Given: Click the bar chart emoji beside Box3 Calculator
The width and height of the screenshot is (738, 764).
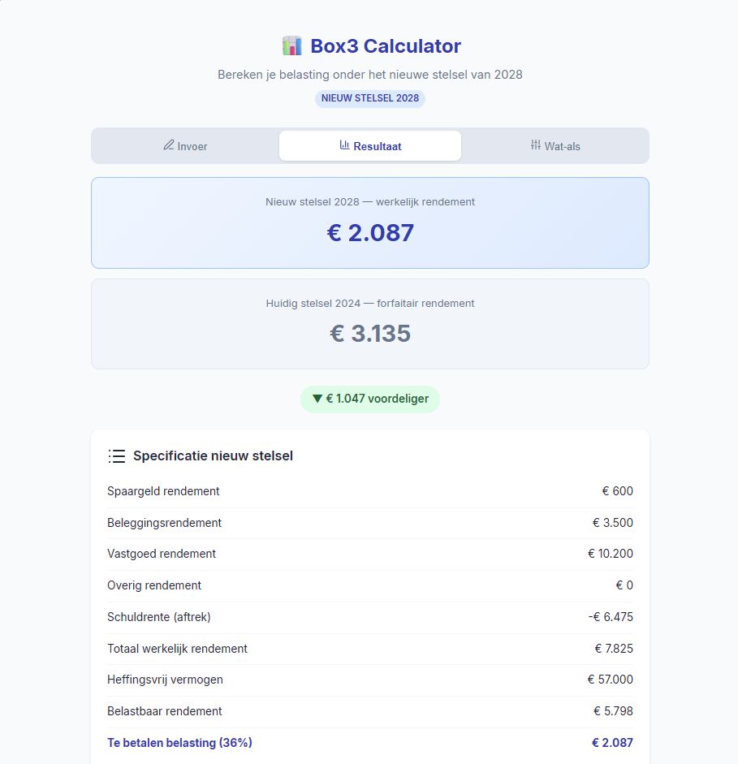Looking at the screenshot, I should click(291, 45).
